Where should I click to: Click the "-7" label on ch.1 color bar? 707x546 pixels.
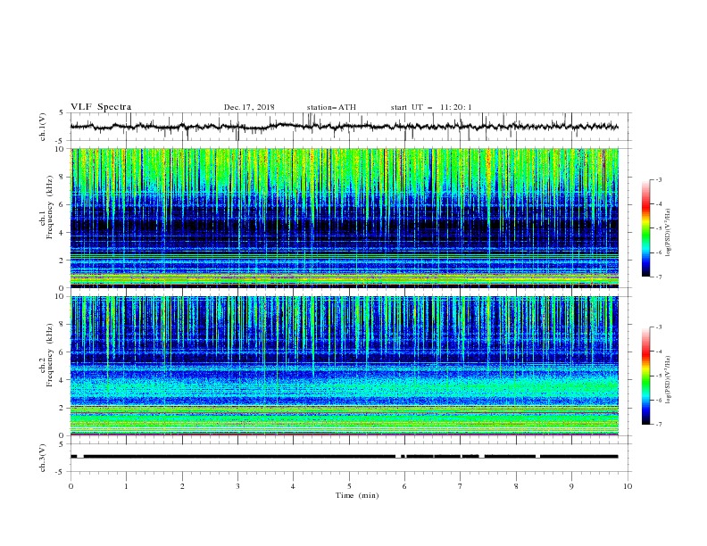pos(658,277)
